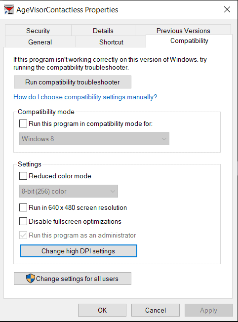Toggle Disable fullscreen optimizations checkbox
Screen dimensions: 238x322
coord(23,221)
